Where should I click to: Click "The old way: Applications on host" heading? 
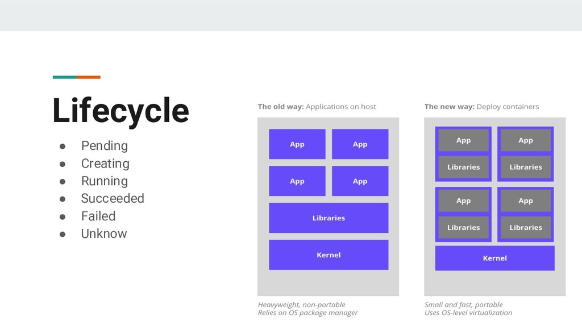[317, 106]
